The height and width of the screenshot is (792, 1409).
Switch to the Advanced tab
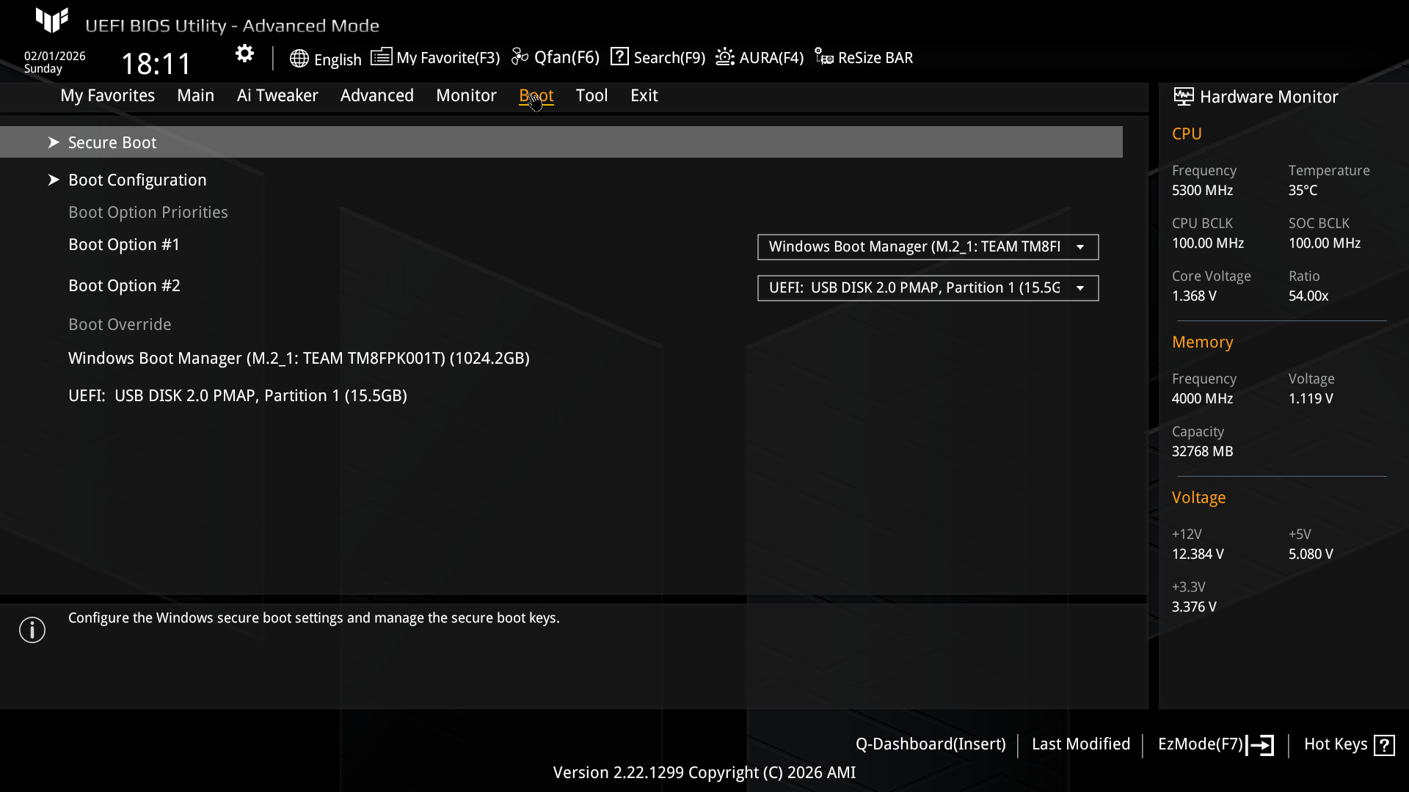376,95
